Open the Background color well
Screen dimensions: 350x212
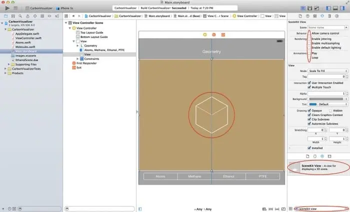(x=326, y=99)
